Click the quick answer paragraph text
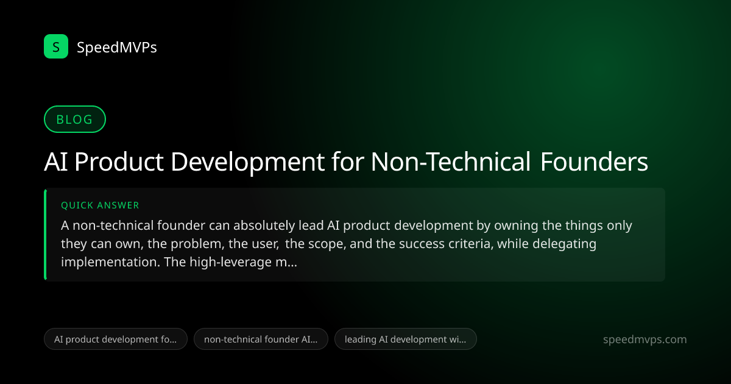This screenshot has width=731, height=384. 347,244
